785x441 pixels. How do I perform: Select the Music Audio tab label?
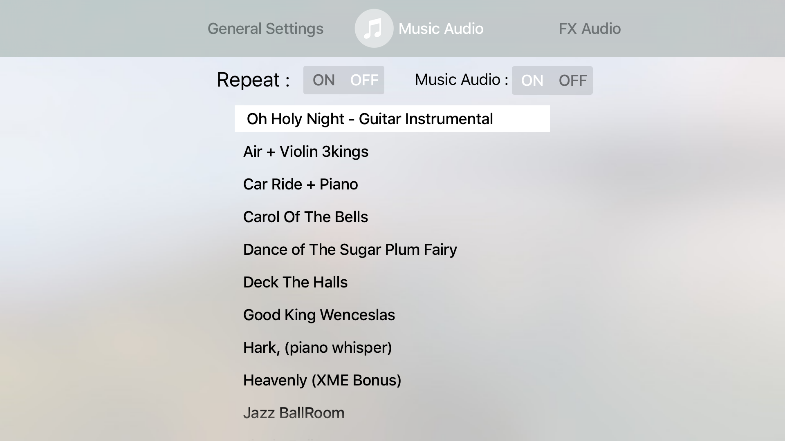(441, 29)
